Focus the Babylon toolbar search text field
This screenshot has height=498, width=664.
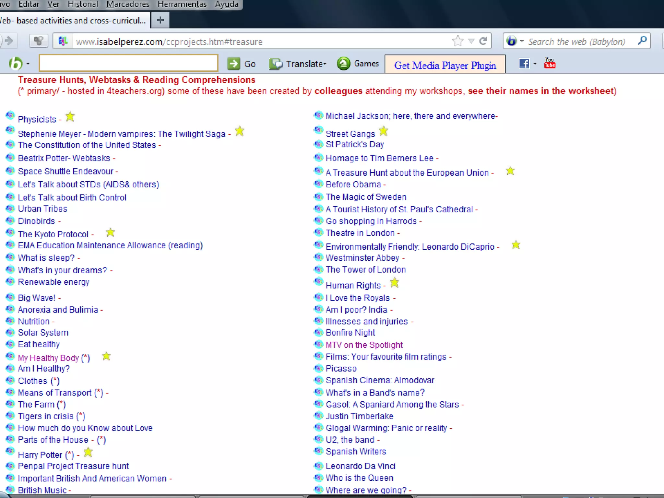tap(128, 63)
